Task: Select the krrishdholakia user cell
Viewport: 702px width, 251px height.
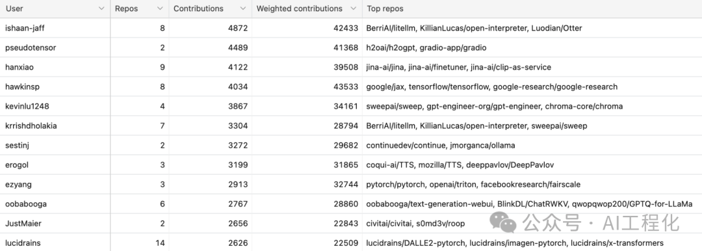Action: [55, 125]
